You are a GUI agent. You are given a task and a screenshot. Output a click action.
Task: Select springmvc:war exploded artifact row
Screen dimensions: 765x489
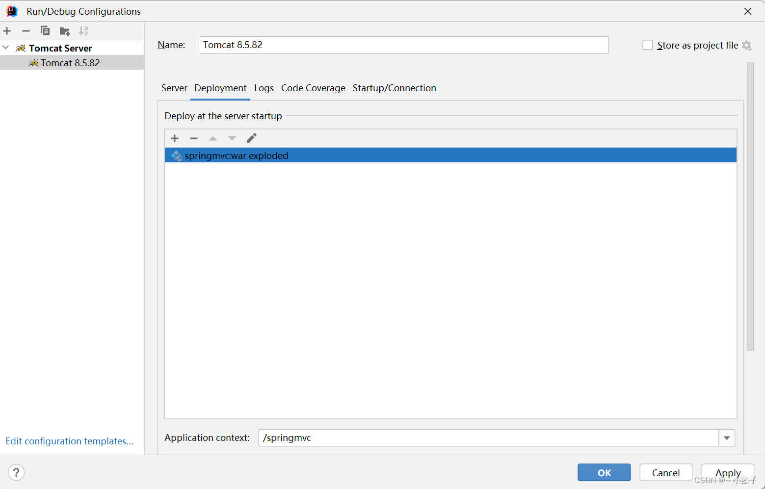pyautogui.click(x=450, y=155)
